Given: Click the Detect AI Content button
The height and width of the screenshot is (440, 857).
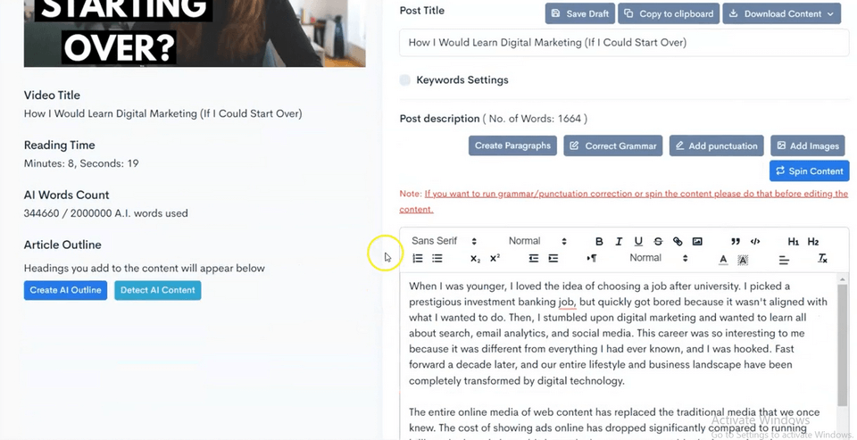Looking at the screenshot, I should 158,290.
